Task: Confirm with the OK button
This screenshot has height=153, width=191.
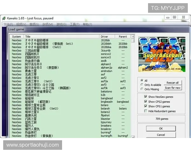Action: click(161, 128)
